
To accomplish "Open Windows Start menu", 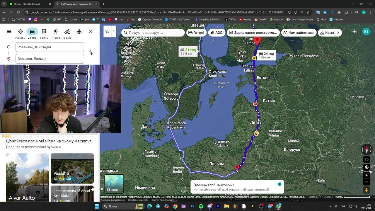I will point(97,206).
